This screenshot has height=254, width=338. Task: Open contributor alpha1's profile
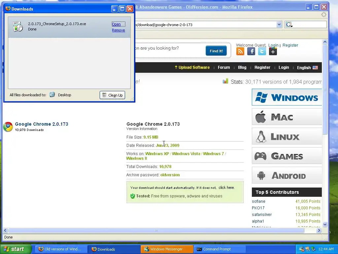click(x=258, y=221)
